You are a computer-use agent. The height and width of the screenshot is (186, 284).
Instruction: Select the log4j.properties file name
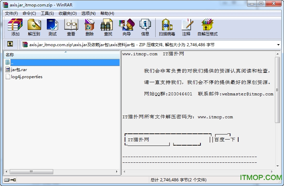(x=27, y=76)
